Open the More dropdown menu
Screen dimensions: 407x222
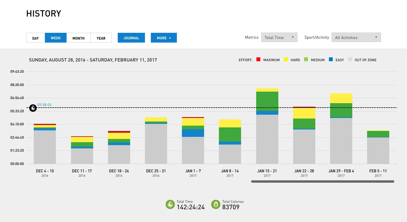[x=164, y=38]
